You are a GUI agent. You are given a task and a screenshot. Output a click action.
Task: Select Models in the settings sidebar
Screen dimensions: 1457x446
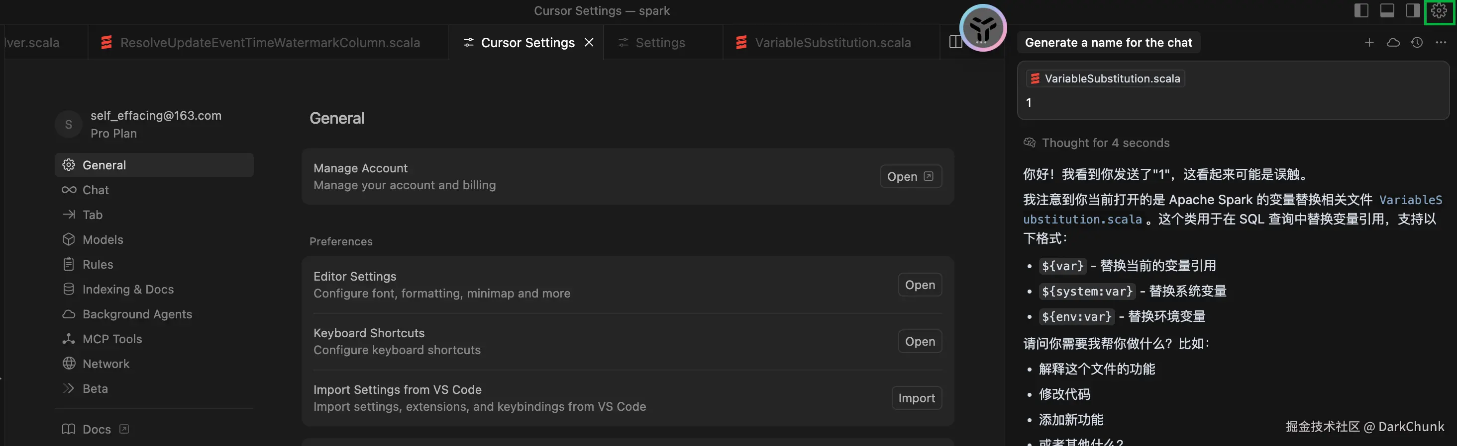pos(103,239)
